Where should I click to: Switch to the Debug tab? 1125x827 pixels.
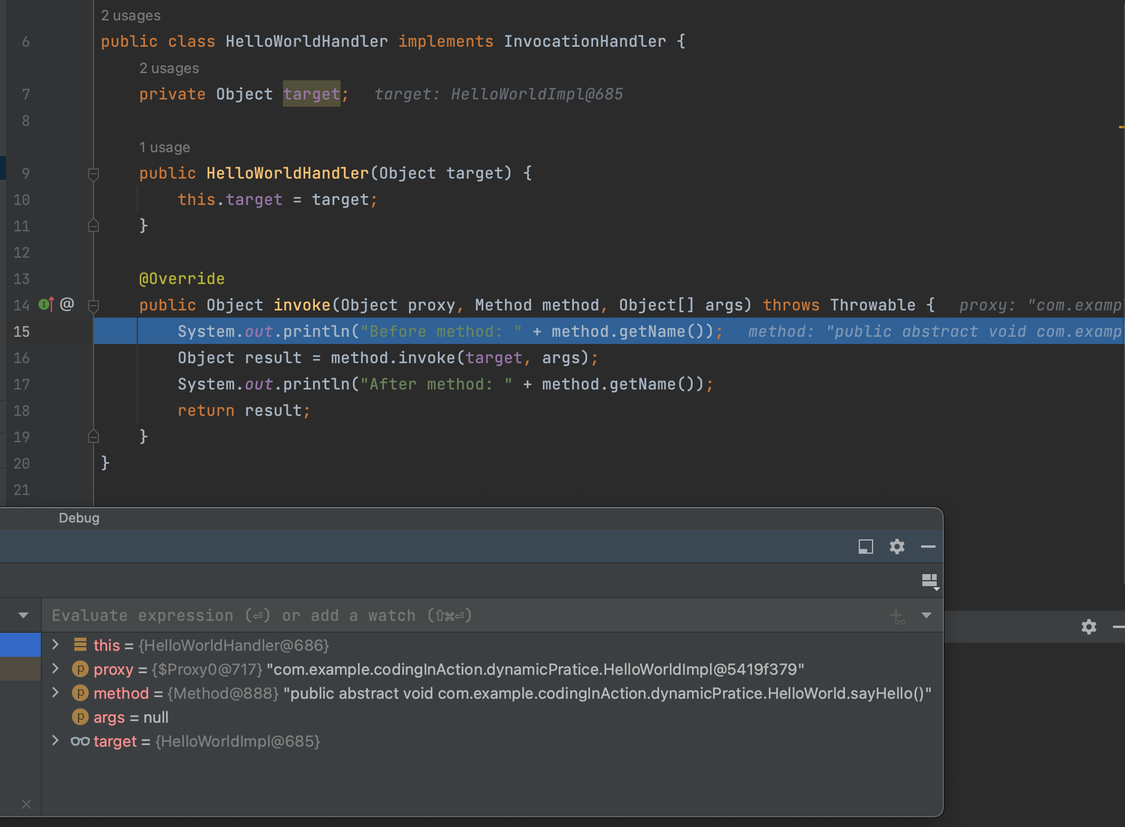(x=79, y=518)
